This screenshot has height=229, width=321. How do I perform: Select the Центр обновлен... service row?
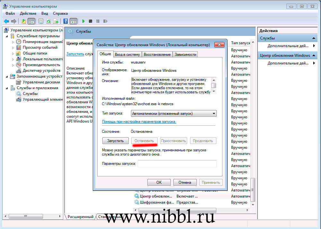[192, 196]
